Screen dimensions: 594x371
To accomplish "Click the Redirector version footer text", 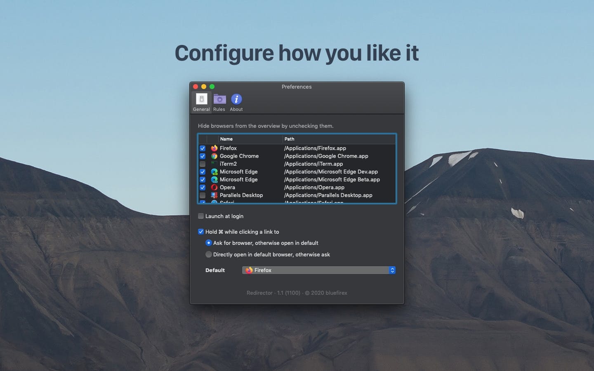I will pyautogui.click(x=297, y=293).
